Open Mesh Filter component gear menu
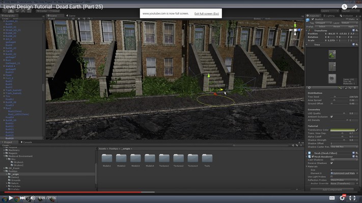362x203 pixels. click(357, 153)
